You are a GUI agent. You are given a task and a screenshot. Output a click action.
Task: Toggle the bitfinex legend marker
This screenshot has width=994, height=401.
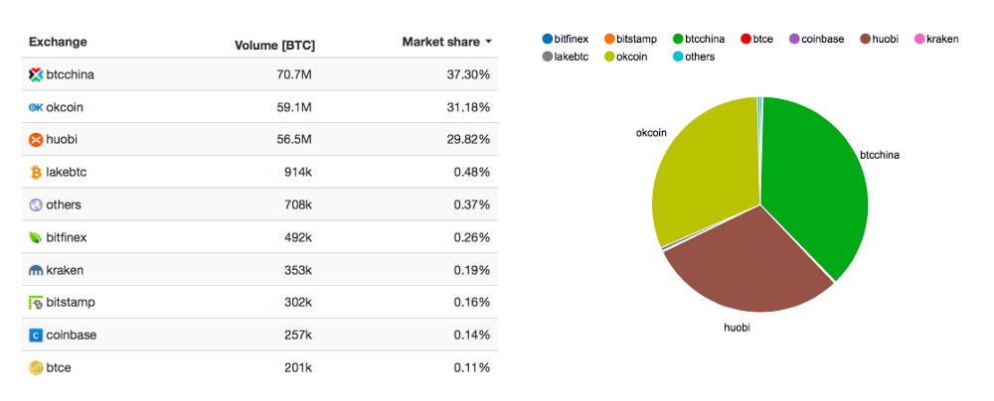[x=547, y=39]
